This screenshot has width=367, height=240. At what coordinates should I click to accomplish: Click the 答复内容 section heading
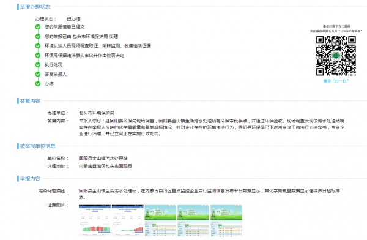coord(30,101)
